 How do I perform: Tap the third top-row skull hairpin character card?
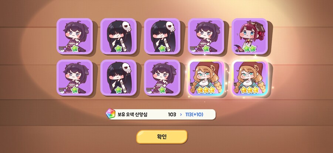[x=162, y=36]
